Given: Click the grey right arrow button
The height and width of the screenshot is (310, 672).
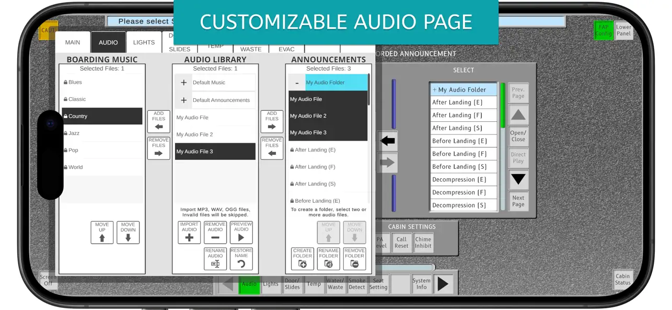Looking at the screenshot, I should 388,163.
